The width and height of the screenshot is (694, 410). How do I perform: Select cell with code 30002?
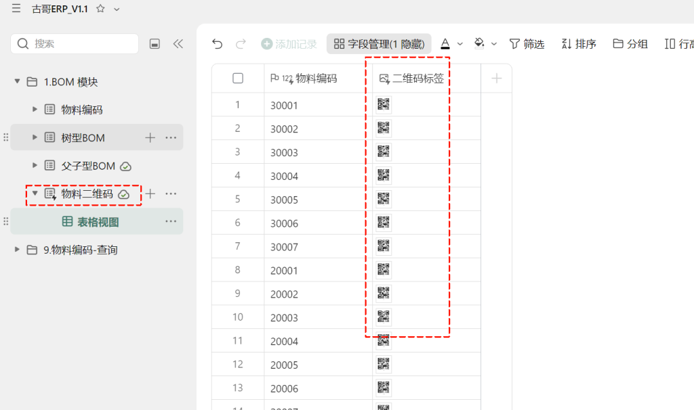(319, 129)
